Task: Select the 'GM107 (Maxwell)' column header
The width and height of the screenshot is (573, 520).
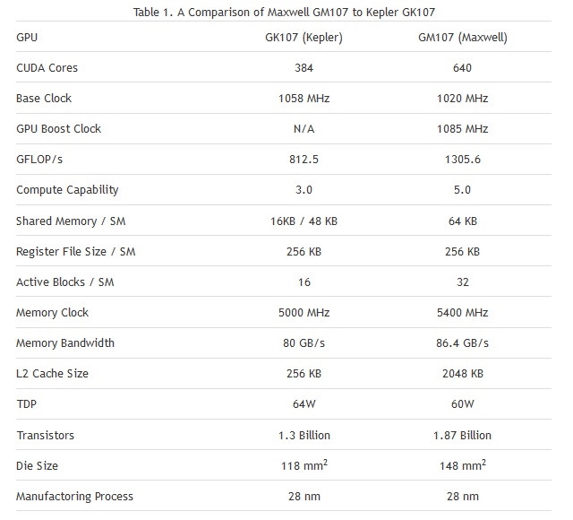Action: pos(463,37)
